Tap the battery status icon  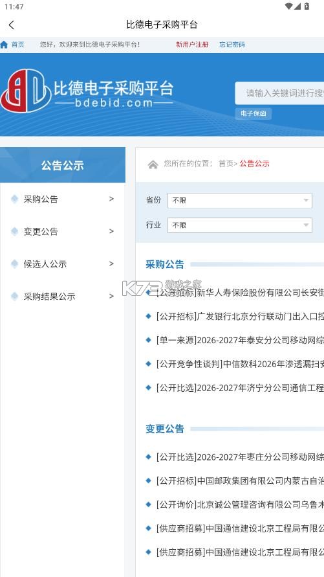point(307,6)
